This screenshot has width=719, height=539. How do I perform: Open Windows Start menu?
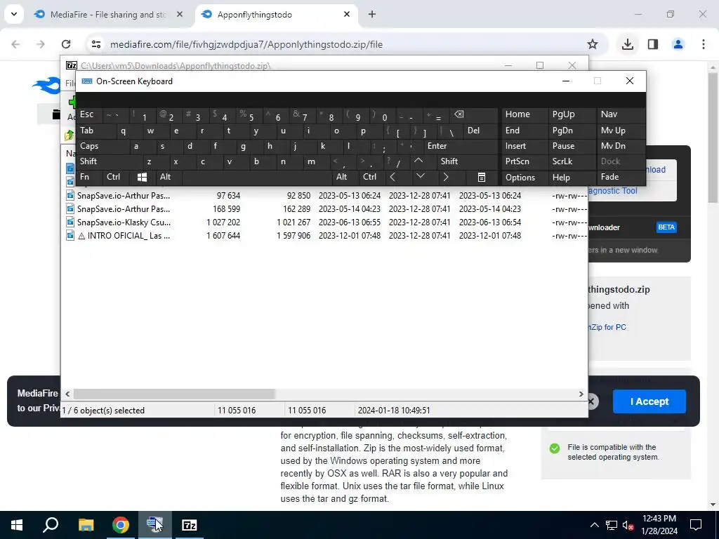click(17, 525)
